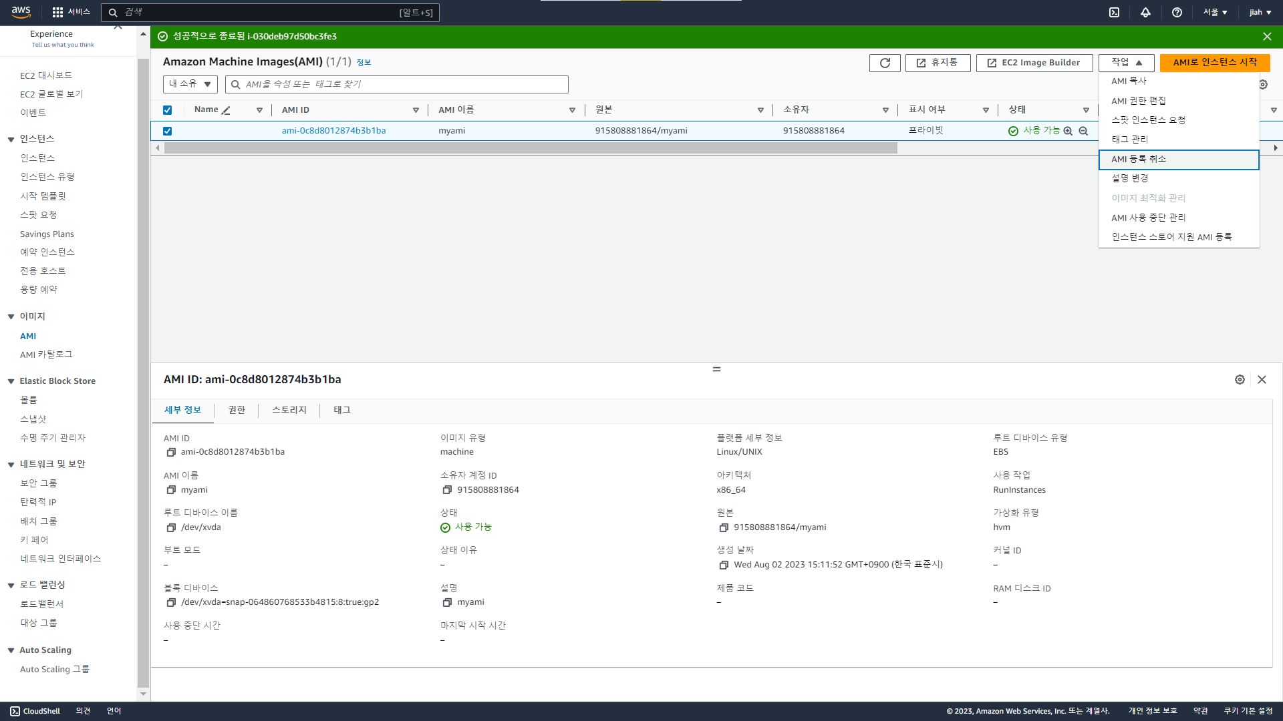Open the jiah account menu

[x=1260, y=12]
